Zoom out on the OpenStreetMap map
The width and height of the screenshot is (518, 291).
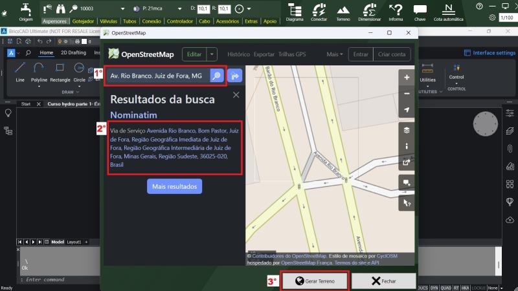tap(407, 93)
